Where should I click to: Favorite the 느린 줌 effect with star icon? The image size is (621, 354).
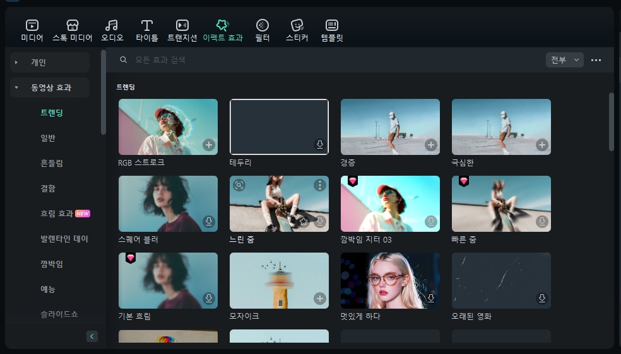304,222
